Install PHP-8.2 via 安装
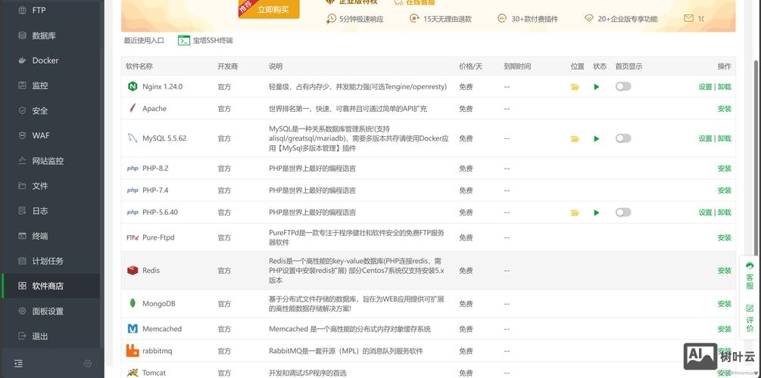The height and width of the screenshot is (378, 761). (724, 168)
